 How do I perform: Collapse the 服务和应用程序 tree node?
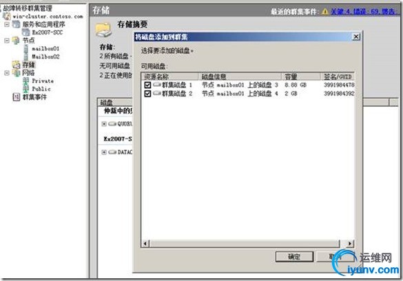[x=7, y=24]
